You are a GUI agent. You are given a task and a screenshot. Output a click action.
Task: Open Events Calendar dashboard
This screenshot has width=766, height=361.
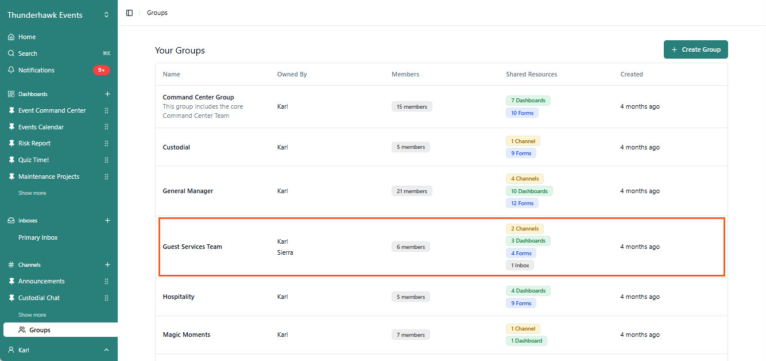(41, 127)
